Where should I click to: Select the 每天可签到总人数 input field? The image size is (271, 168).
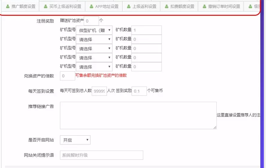pyautogui.click(x=99, y=91)
